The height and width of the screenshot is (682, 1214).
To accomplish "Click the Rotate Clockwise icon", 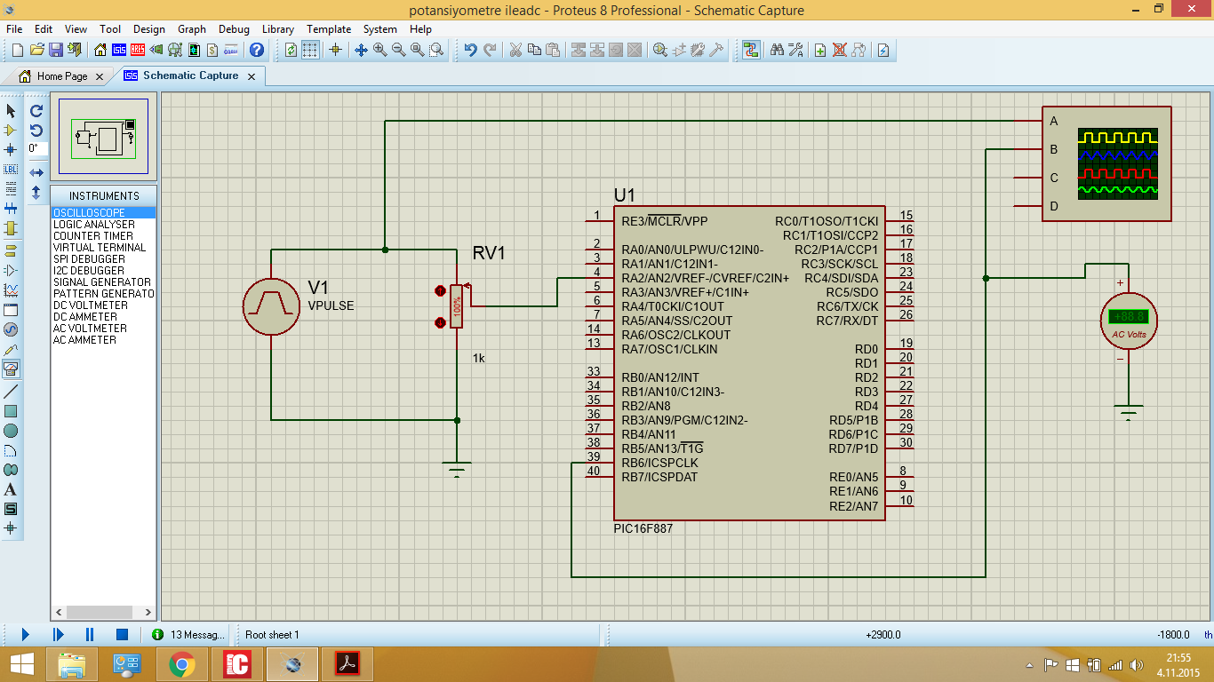I will pos(36,111).
